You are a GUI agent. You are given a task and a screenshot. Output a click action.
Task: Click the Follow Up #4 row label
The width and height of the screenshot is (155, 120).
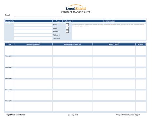(x=8, y=90)
